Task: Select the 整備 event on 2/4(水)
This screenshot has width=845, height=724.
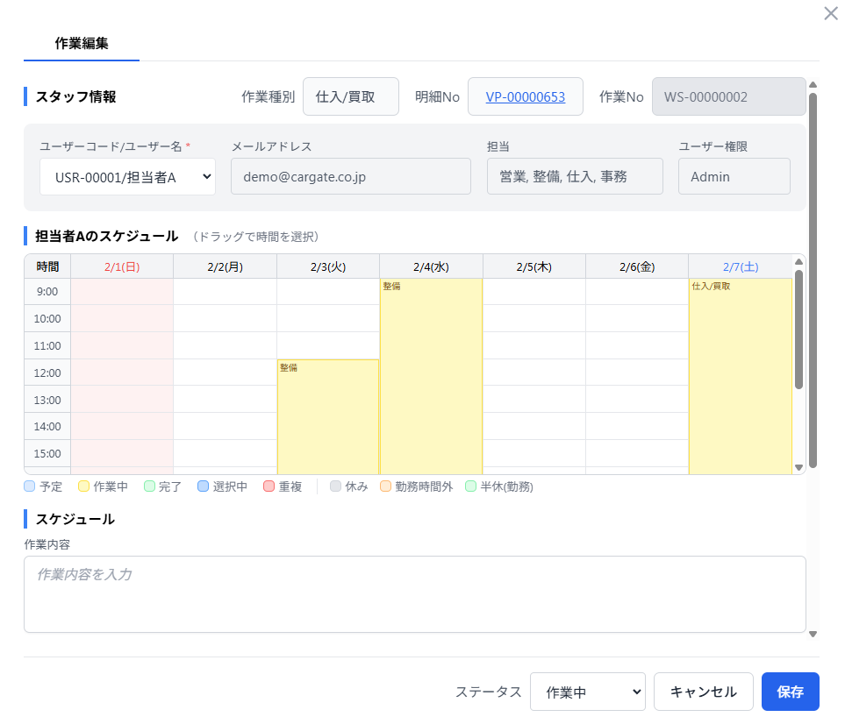Action: tap(431, 377)
